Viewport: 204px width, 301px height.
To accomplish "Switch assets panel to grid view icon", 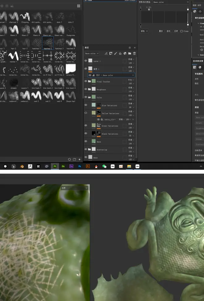I will [79, 6].
